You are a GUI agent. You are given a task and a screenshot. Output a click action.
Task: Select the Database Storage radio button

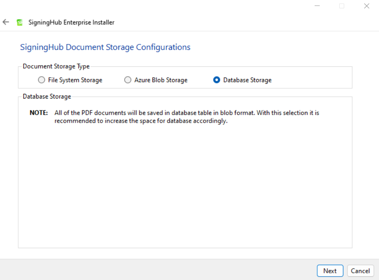point(216,80)
